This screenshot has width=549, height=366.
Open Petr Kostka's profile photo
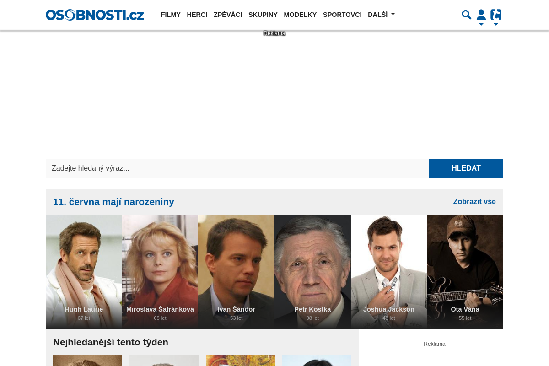[x=312, y=272]
